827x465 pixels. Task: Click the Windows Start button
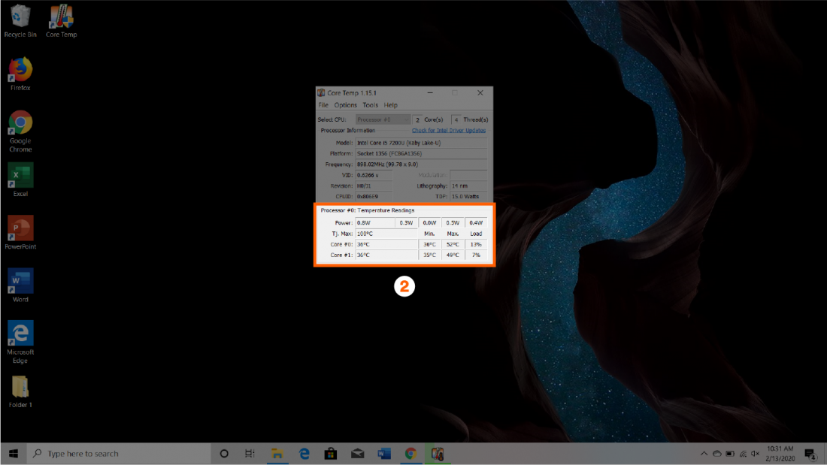(14, 454)
